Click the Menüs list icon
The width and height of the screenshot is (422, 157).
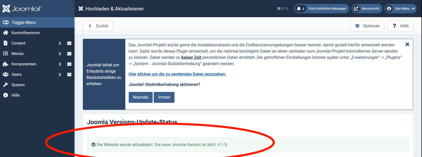[x=5, y=54]
